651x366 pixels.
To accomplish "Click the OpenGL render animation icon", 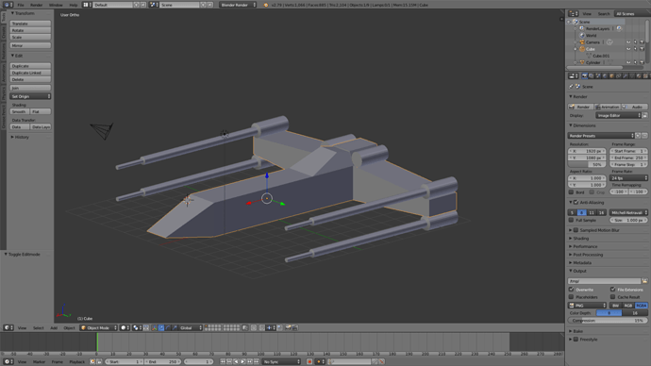I will [x=294, y=328].
